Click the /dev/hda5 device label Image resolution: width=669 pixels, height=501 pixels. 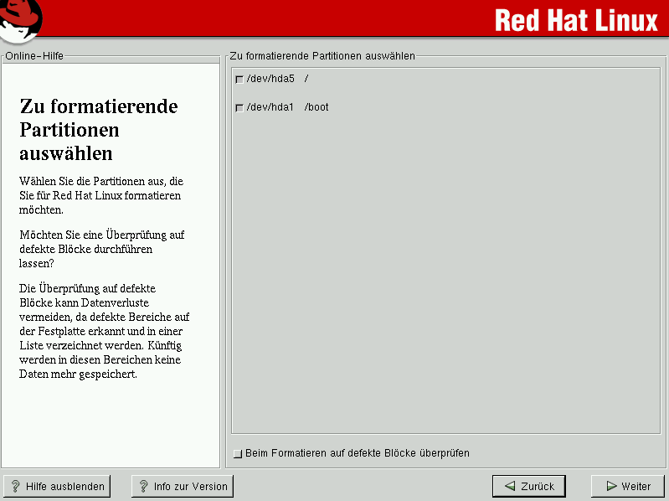coord(270,79)
